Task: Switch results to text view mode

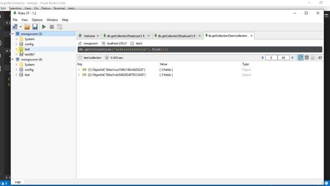Action: (313, 57)
